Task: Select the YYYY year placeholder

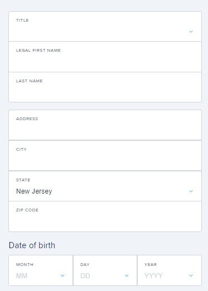Action: tap(153, 276)
